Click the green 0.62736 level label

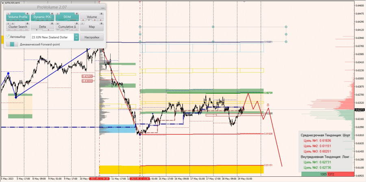(x=268, y=93)
